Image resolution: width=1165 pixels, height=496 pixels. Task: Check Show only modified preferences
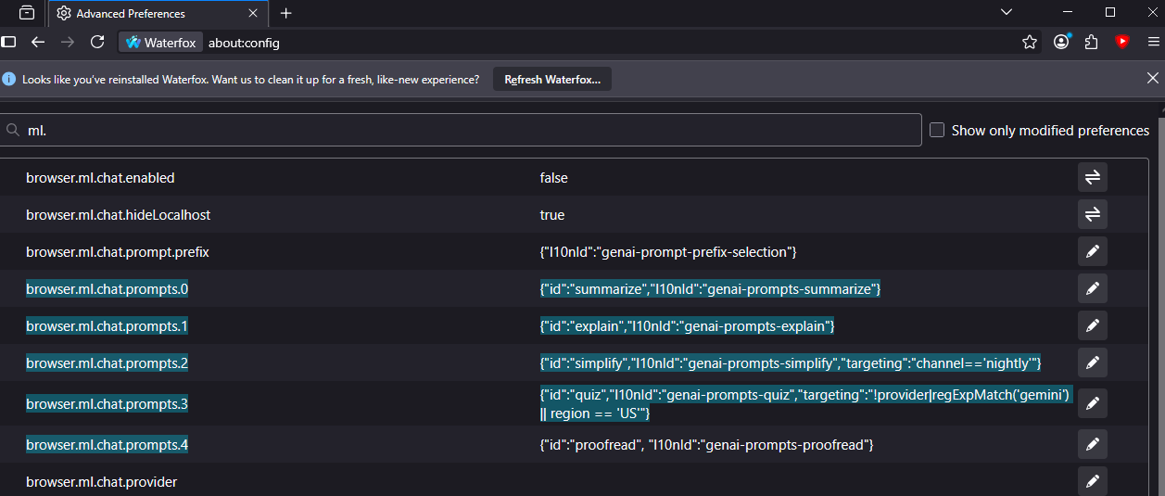click(x=937, y=131)
